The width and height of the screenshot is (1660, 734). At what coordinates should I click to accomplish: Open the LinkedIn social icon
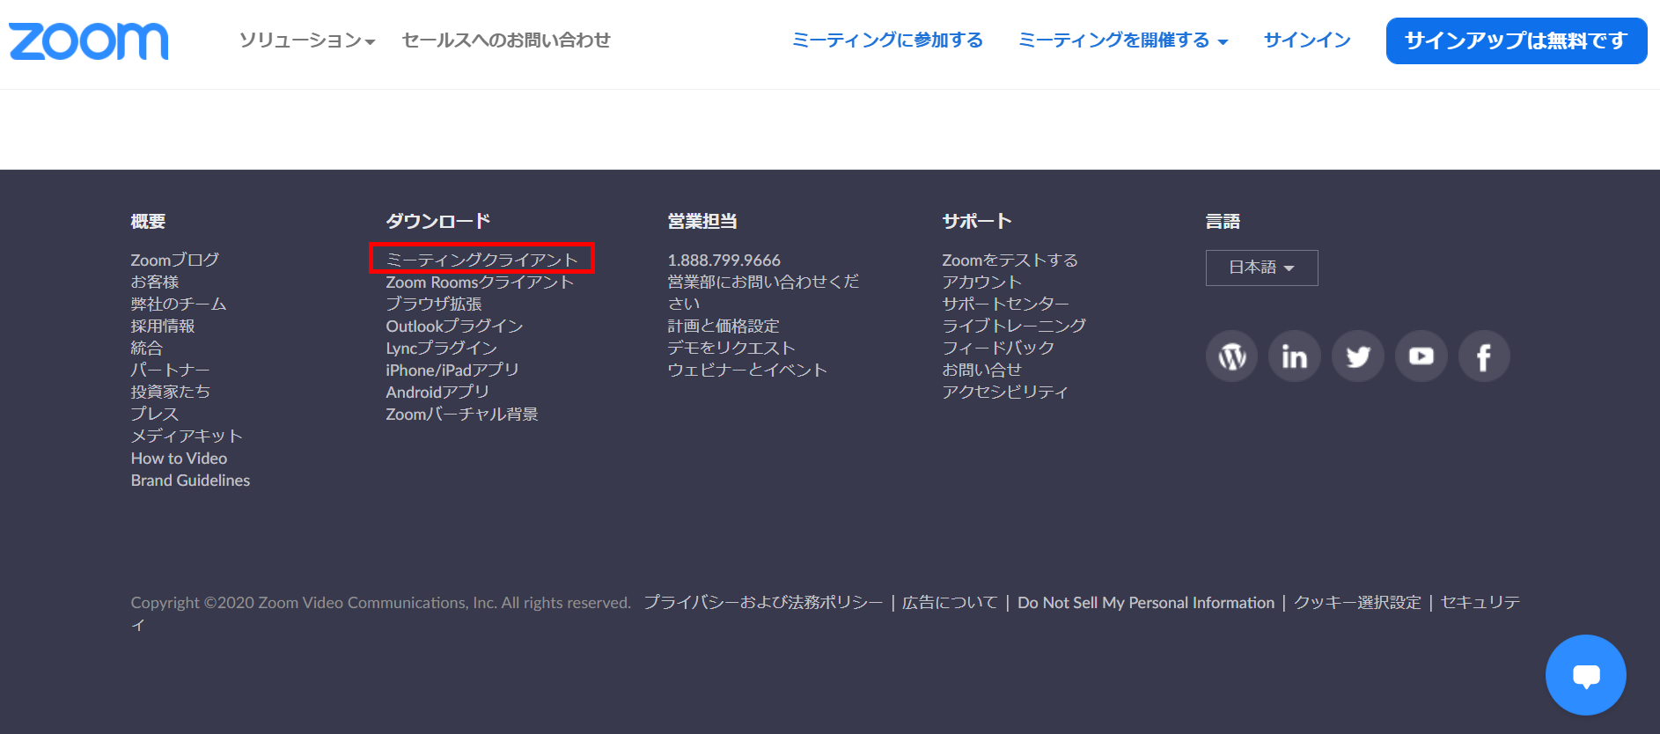point(1295,356)
